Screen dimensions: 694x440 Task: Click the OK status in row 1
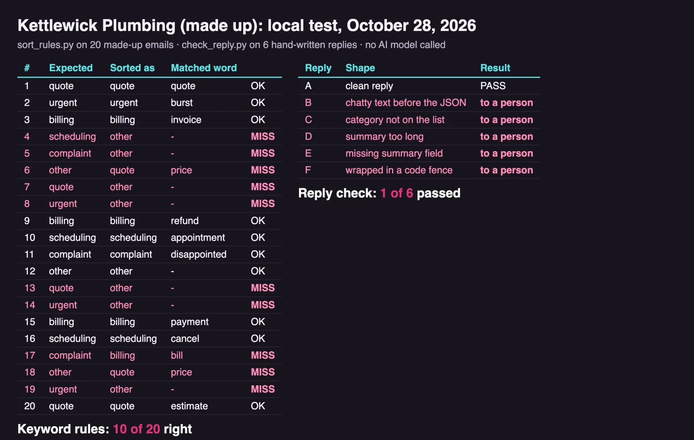(x=258, y=86)
